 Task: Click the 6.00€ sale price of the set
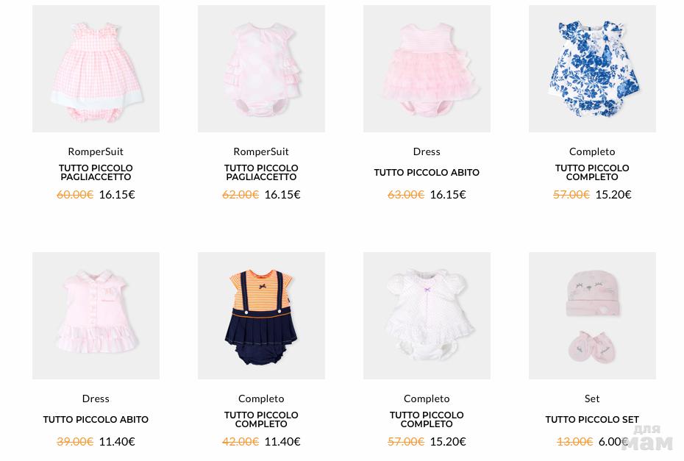613,441
